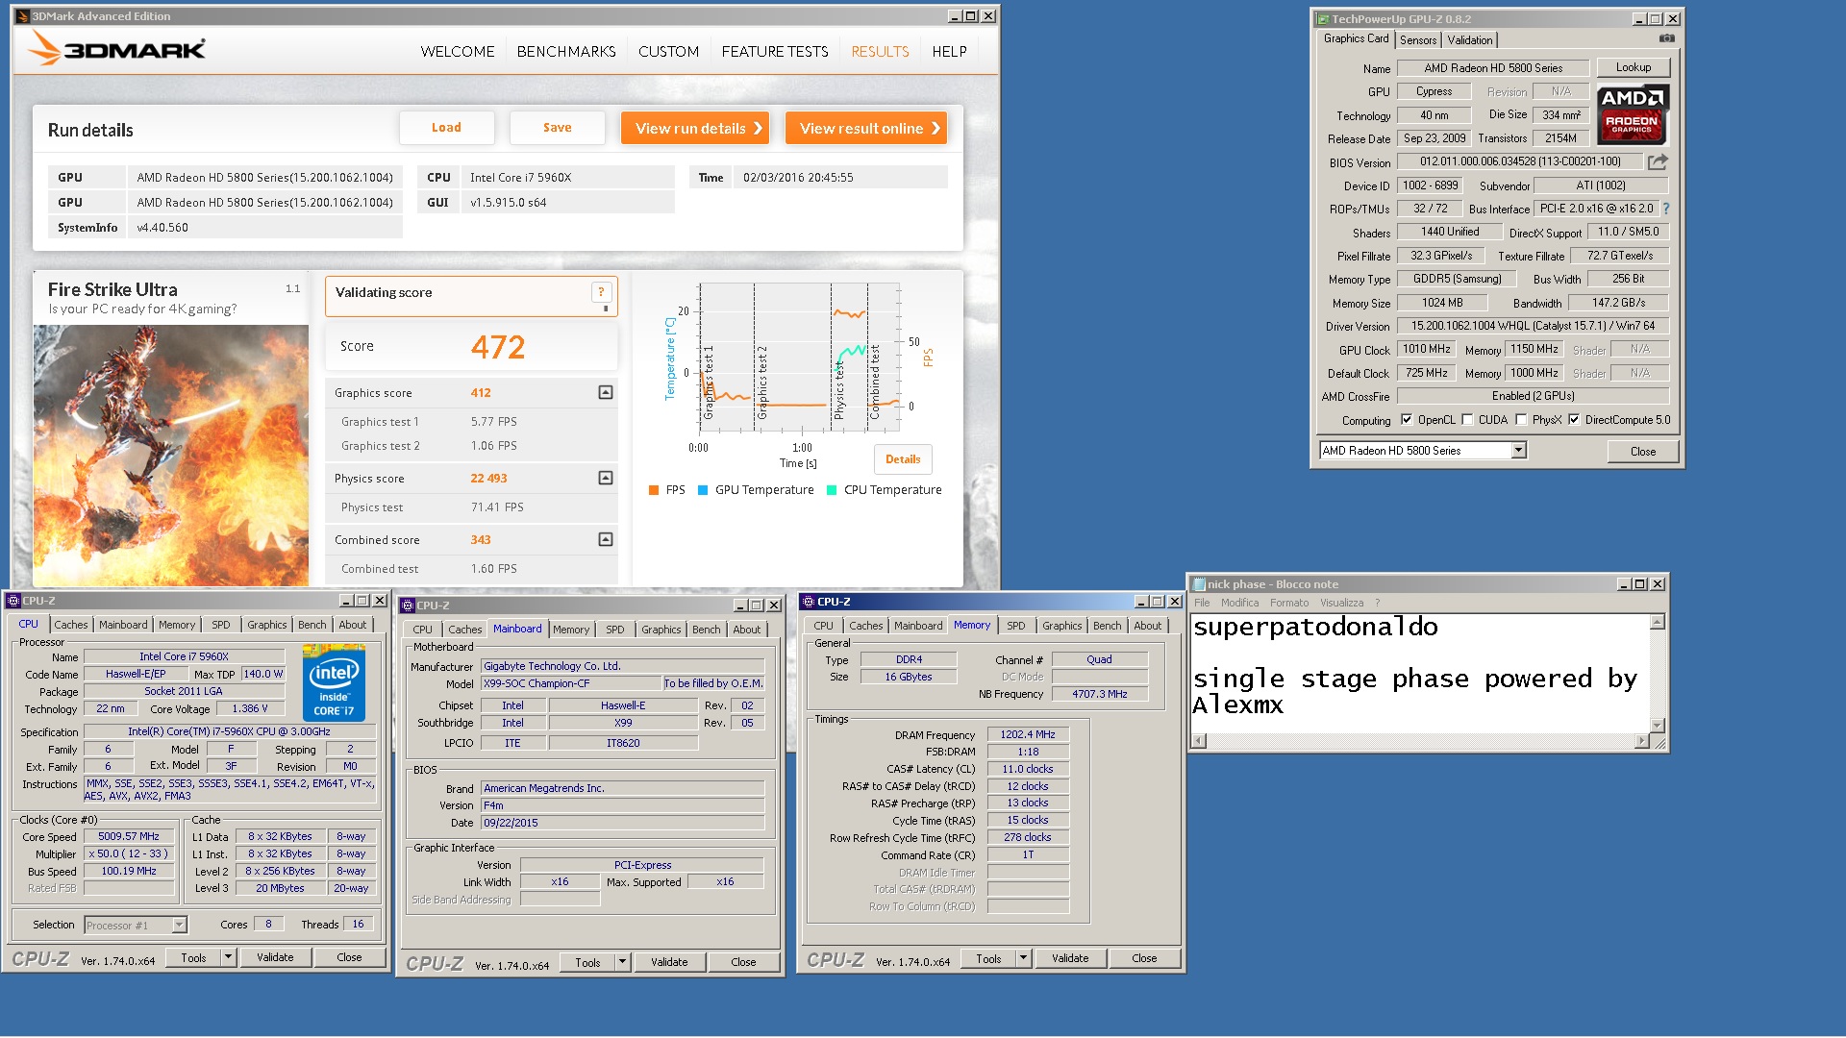
Task: Click the orange FPS legend swatch
Action: point(654,490)
